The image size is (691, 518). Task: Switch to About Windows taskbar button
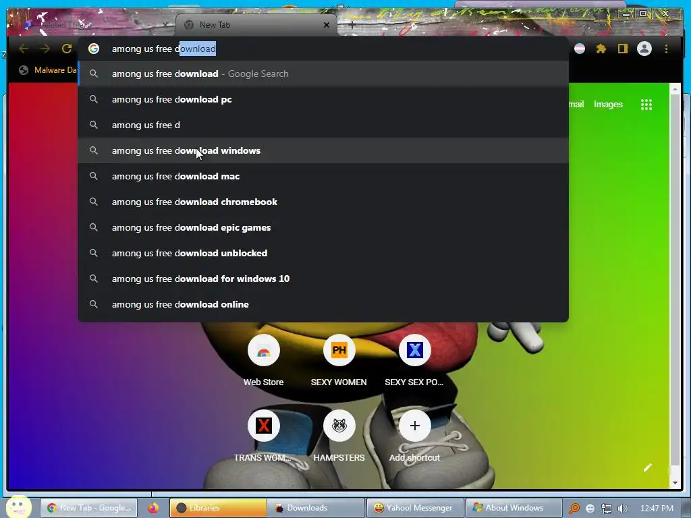tap(514, 508)
